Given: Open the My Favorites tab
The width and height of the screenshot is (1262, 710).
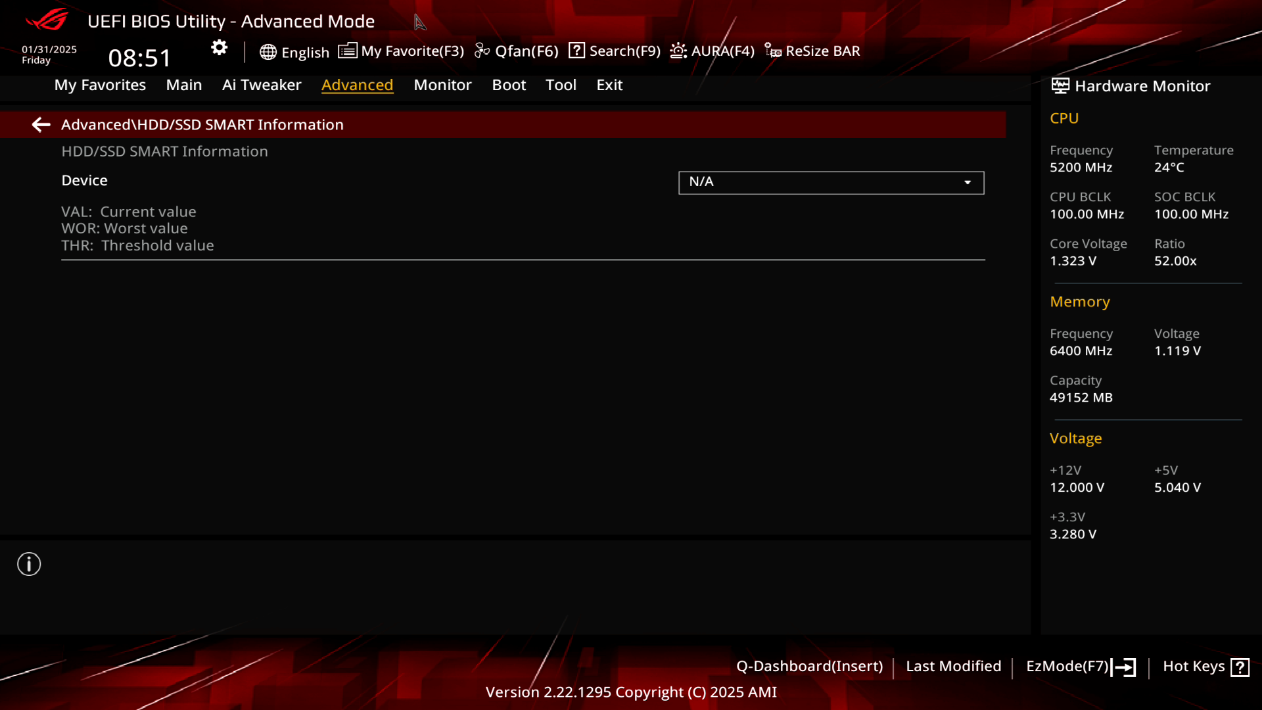Looking at the screenshot, I should tap(100, 85).
